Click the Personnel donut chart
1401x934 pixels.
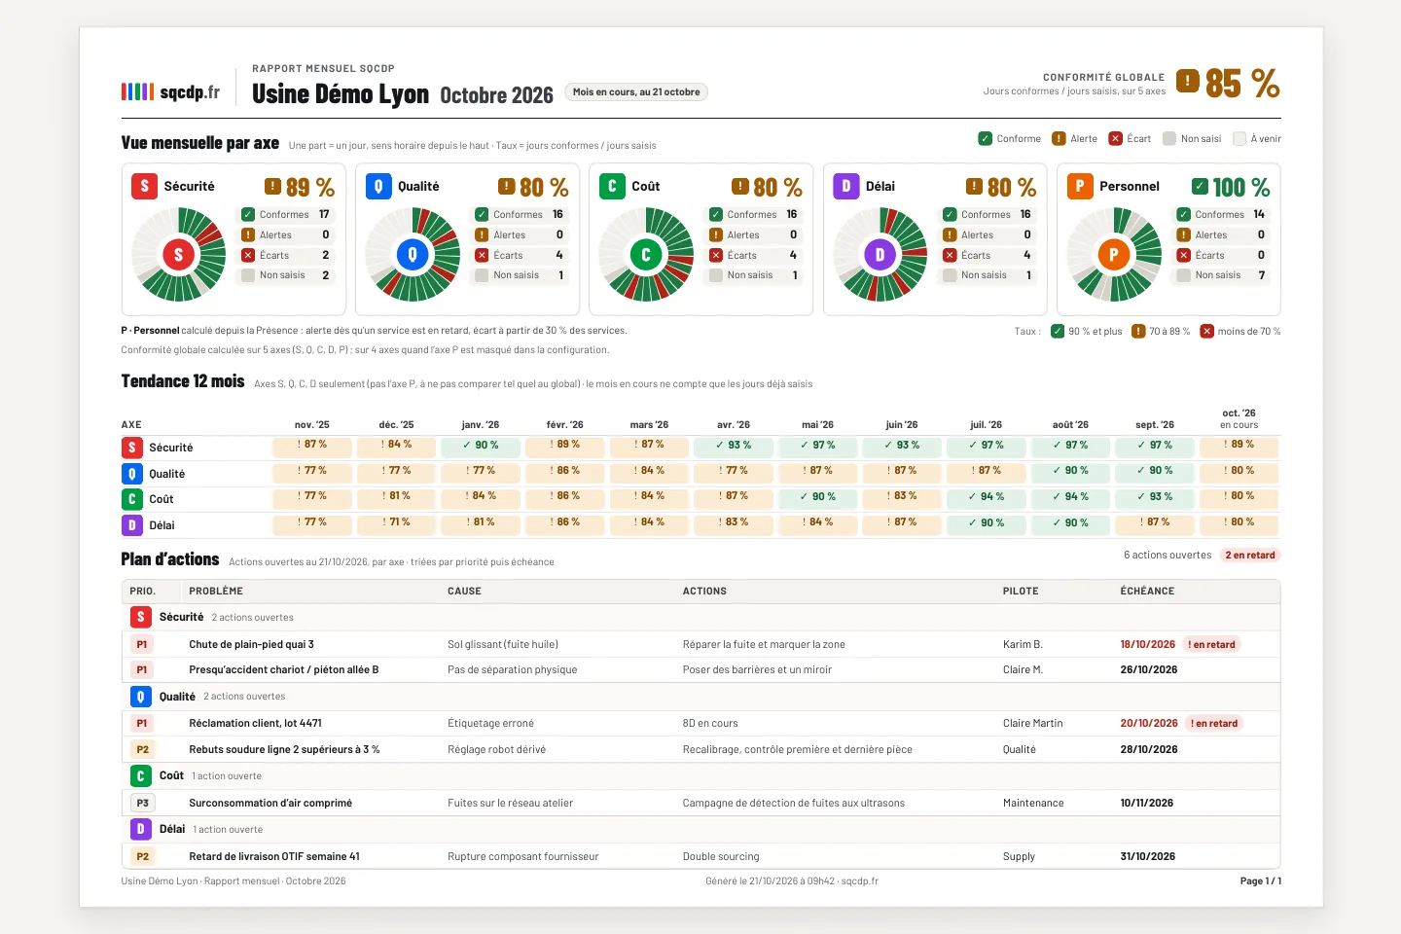pos(1114,255)
